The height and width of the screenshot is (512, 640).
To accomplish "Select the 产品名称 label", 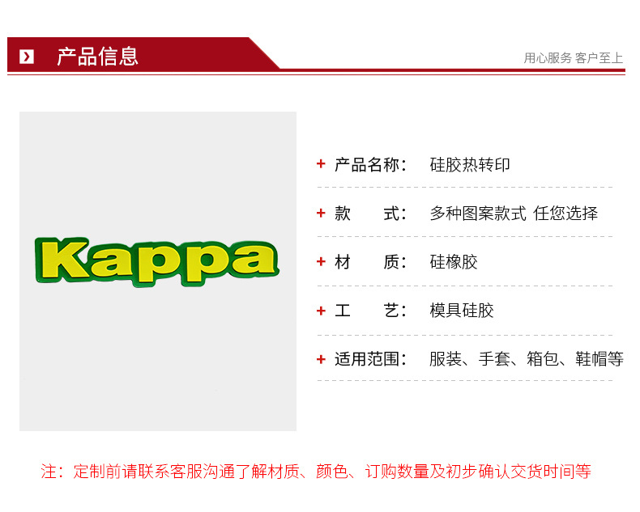I will (370, 165).
